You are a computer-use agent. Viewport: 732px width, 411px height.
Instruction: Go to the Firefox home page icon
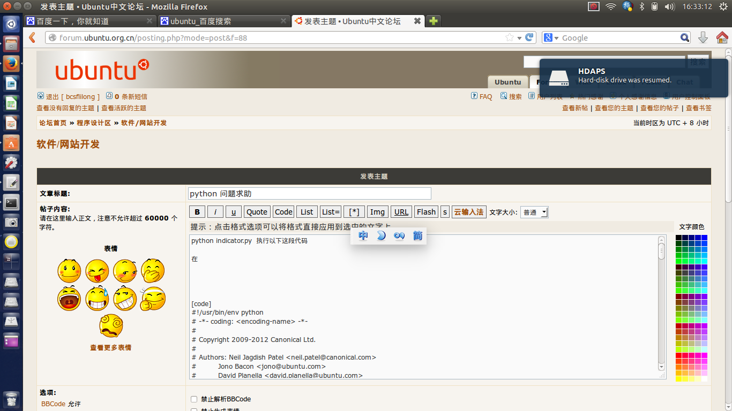[x=722, y=37]
